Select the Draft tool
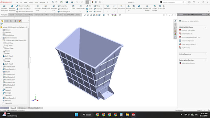This screenshot has height=118, width=210. (89, 9)
